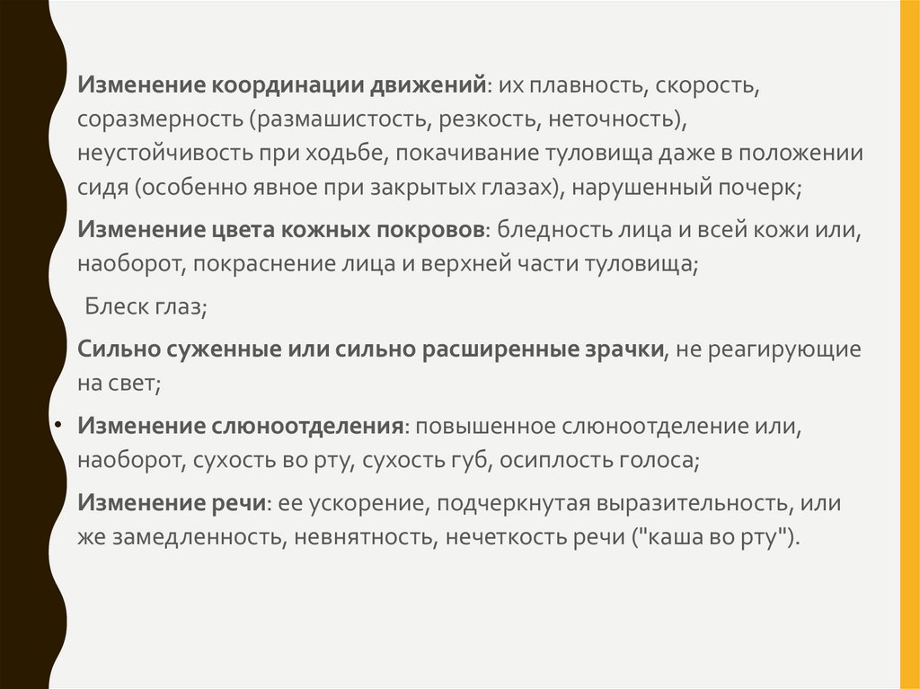Click the words "на свет"

pyautogui.click(x=118, y=384)
